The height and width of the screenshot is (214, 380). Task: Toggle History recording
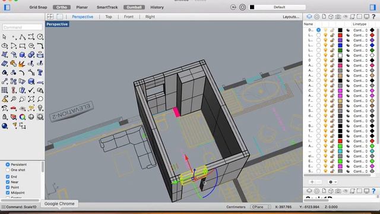click(x=157, y=7)
